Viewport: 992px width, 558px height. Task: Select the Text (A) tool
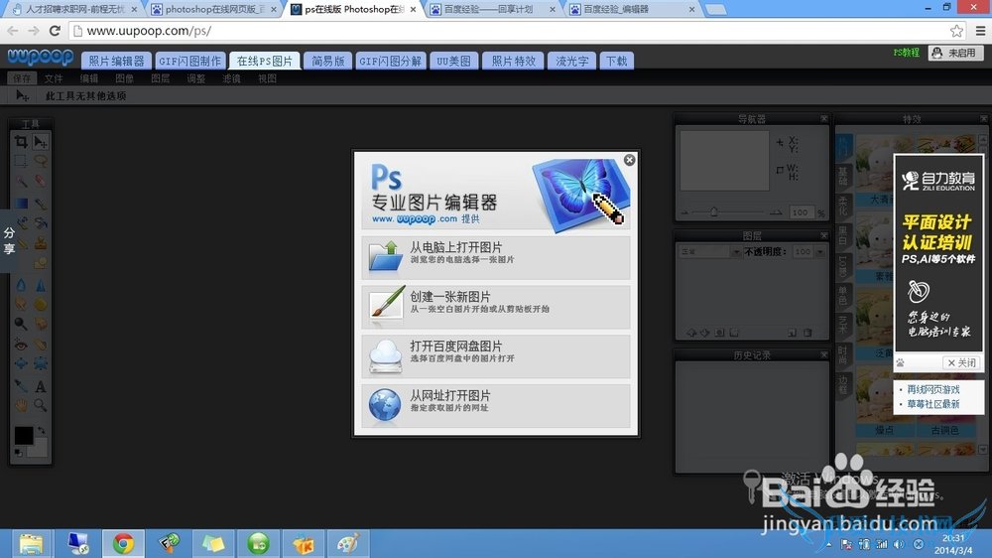[x=41, y=386]
